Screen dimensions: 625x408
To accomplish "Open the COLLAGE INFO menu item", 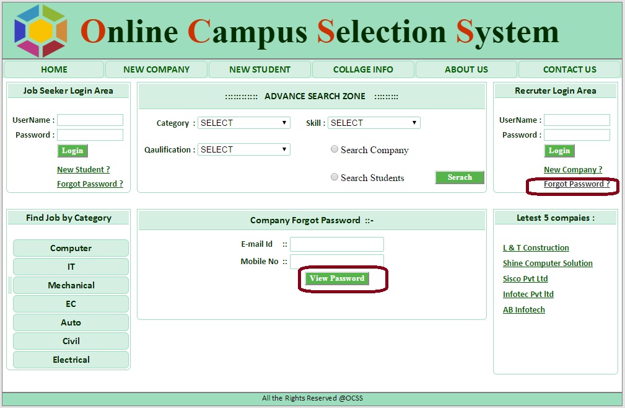I will 363,69.
